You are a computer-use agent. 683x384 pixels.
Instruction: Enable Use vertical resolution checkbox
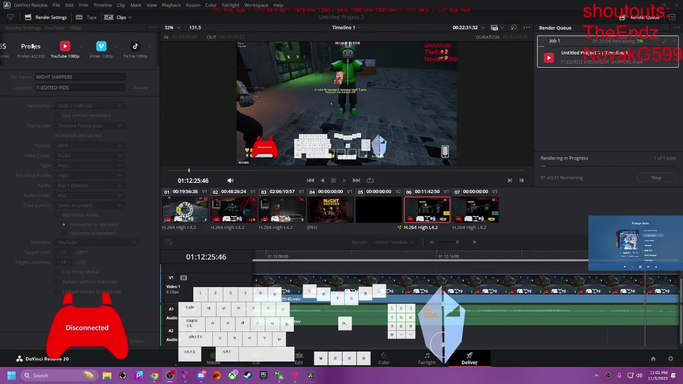tap(58, 116)
